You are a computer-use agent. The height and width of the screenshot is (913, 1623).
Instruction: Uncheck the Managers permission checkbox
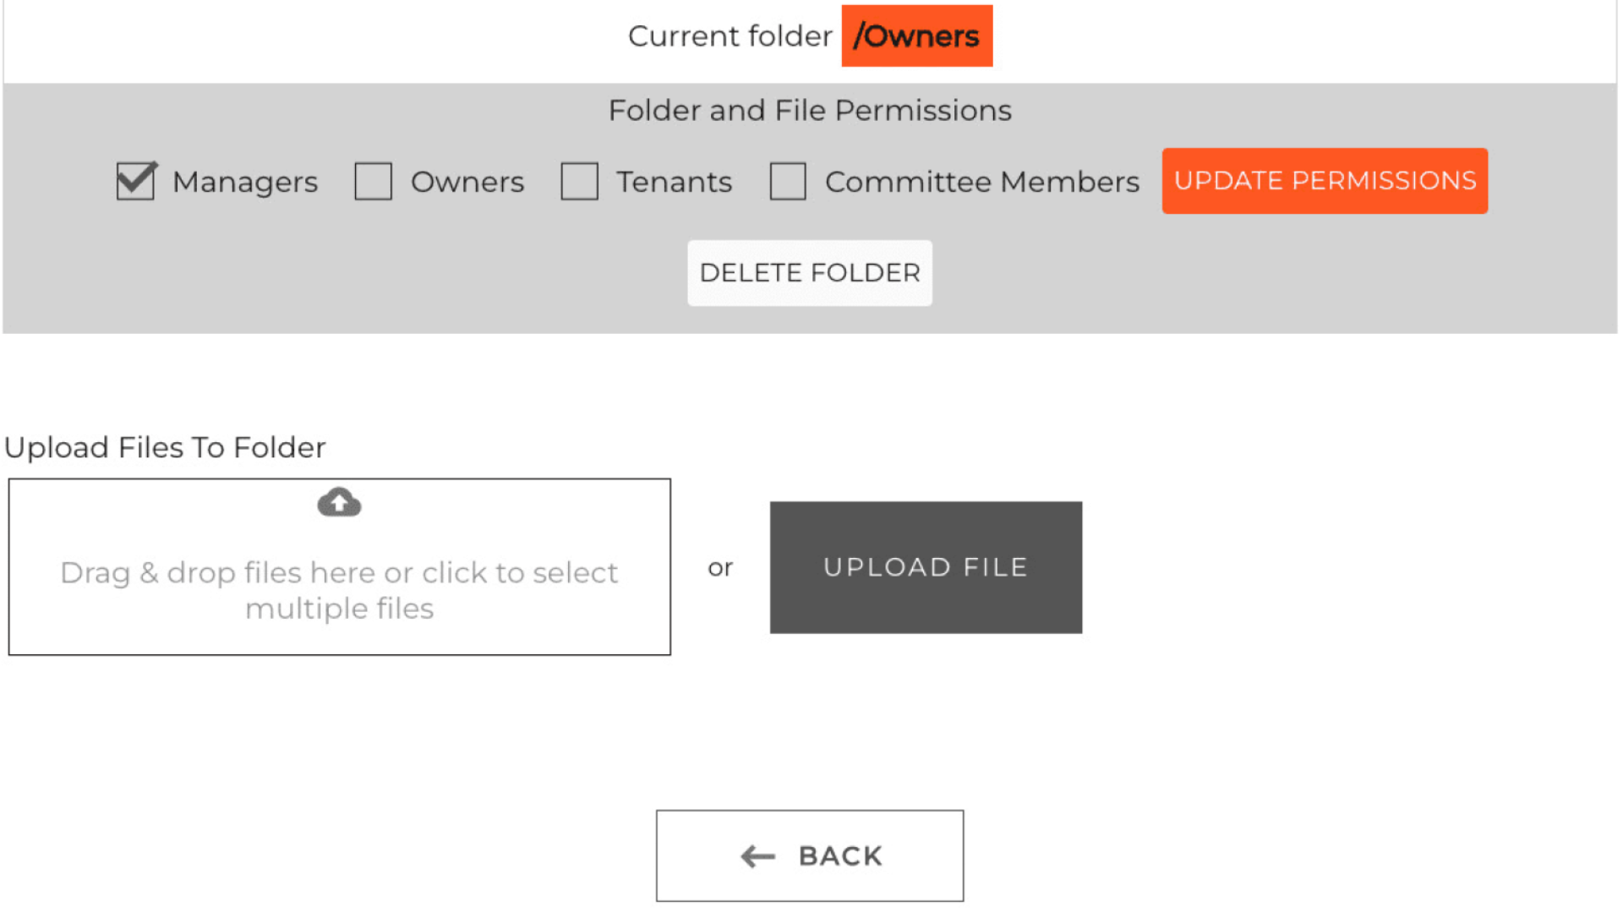(135, 181)
